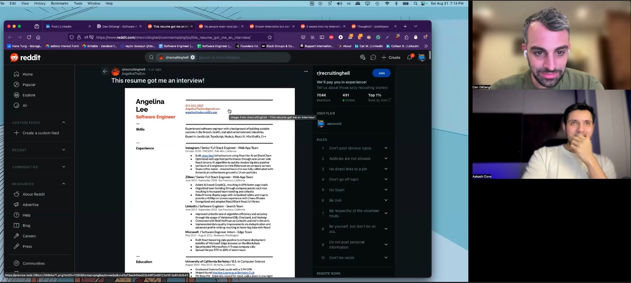Open Popular in Reddit sidebar
The image size is (631, 283).
29,85
